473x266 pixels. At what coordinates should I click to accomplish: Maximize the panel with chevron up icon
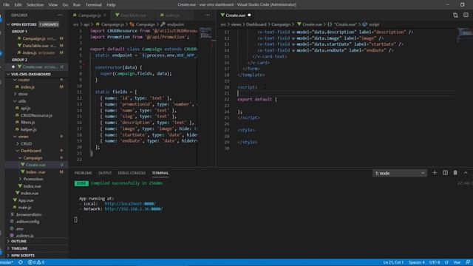466,173
